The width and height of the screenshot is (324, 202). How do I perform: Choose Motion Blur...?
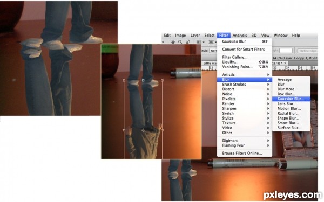[292, 108]
